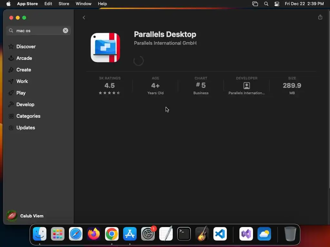The width and height of the screenshot is (330, 247).
Task: Open System Settings from the Dock
Action: pyautogui.click(x=148, y=234)
